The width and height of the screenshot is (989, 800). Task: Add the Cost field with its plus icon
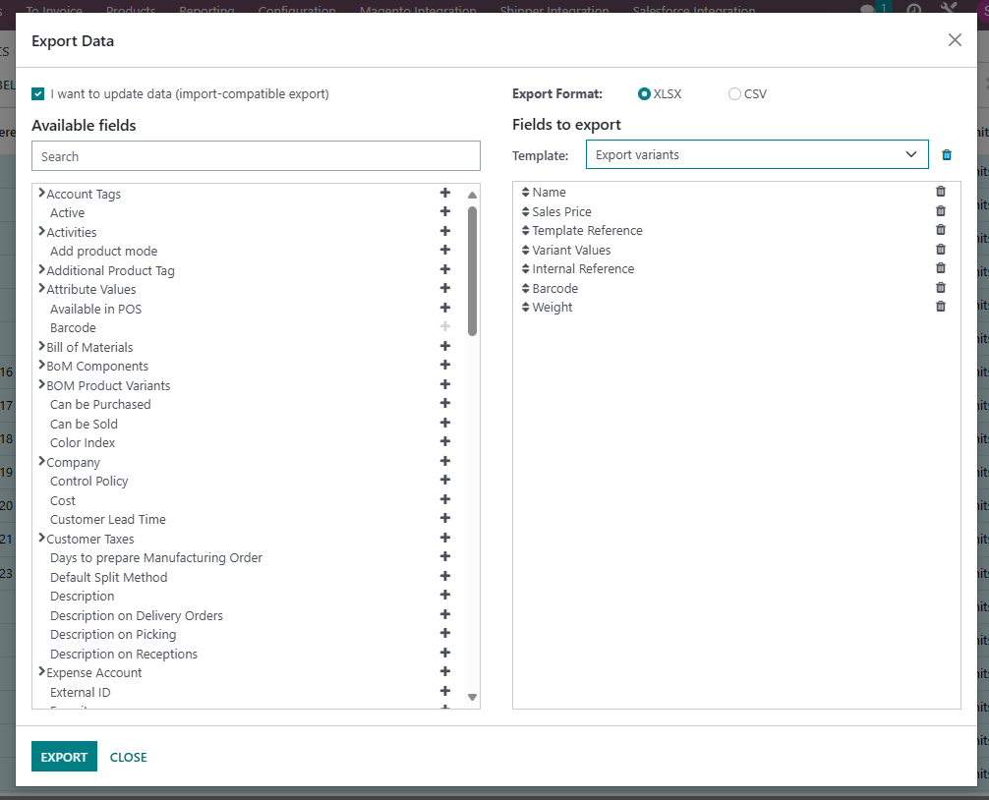(x=444, y=498)
